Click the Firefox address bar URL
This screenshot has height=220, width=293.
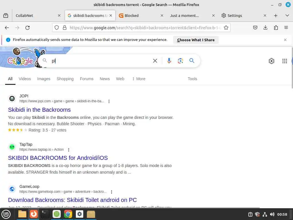coord(145,28)
